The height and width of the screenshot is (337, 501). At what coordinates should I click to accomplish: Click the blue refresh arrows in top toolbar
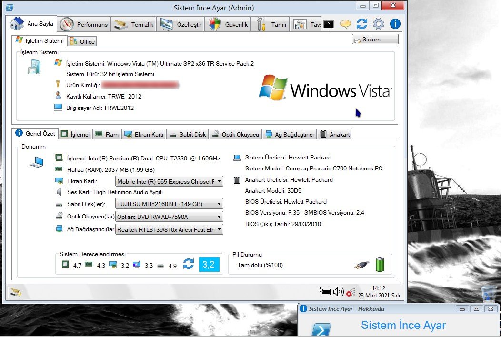pyautogui.click(x=361, y=24)
